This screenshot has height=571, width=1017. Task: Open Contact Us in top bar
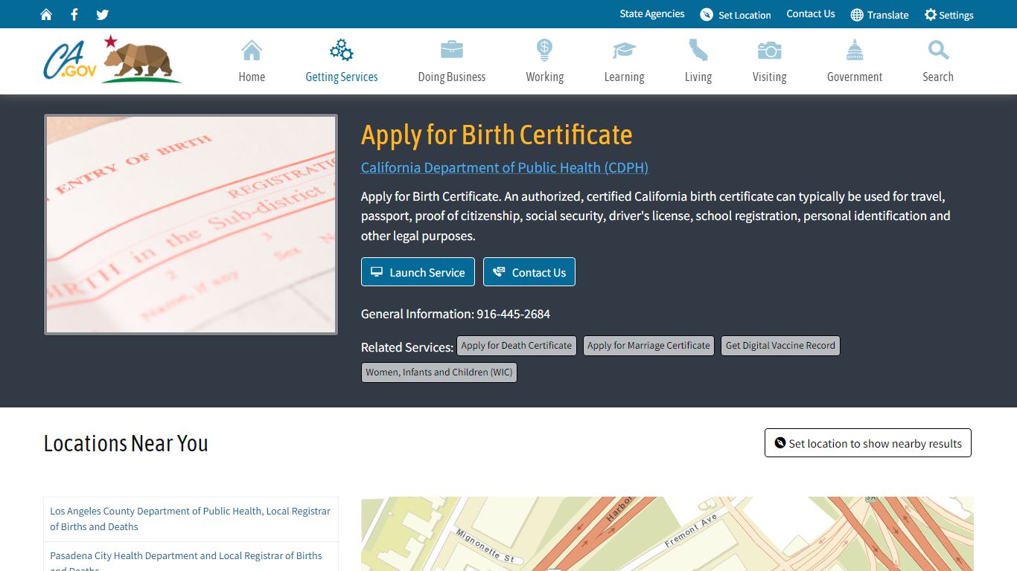(x=811, y=14)
